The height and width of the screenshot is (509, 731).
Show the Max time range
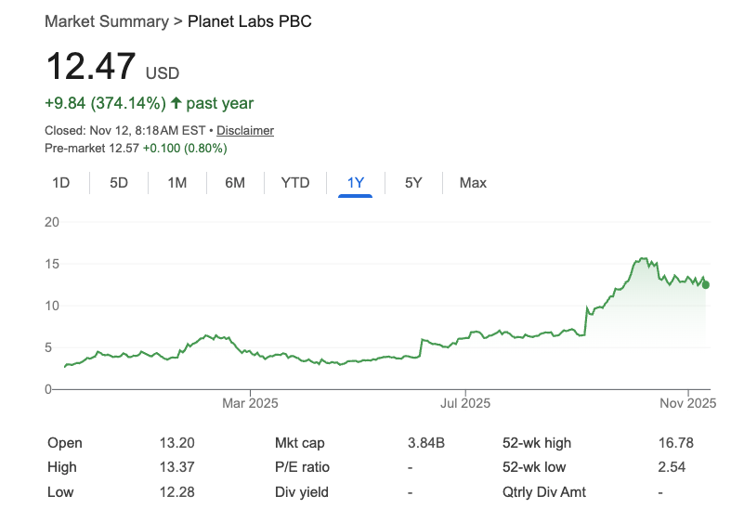tap(473, 183)
